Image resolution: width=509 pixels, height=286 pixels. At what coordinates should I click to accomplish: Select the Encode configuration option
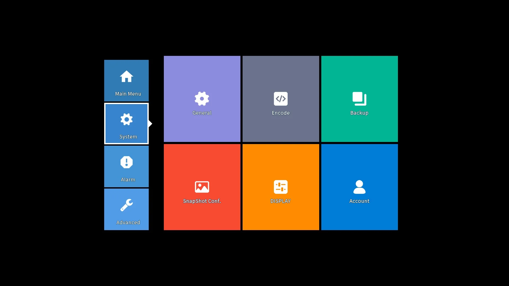click(281, 99)
